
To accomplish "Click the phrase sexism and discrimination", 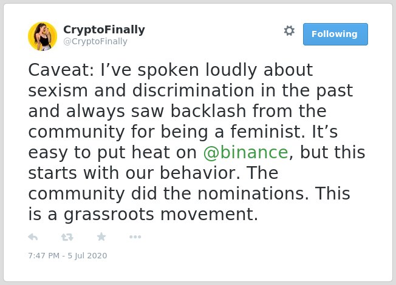I will [x=141, y=90].
